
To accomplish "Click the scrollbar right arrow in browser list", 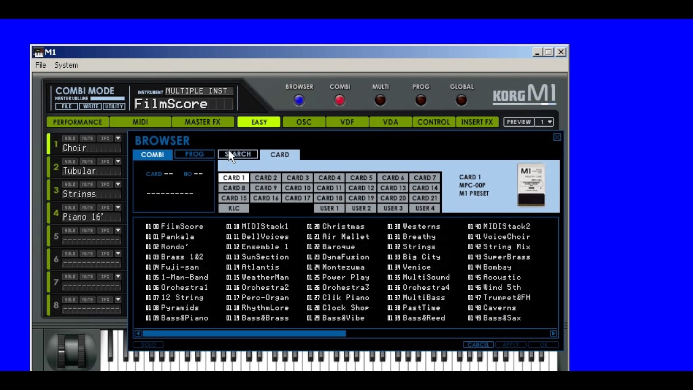I will coord(553,334).
